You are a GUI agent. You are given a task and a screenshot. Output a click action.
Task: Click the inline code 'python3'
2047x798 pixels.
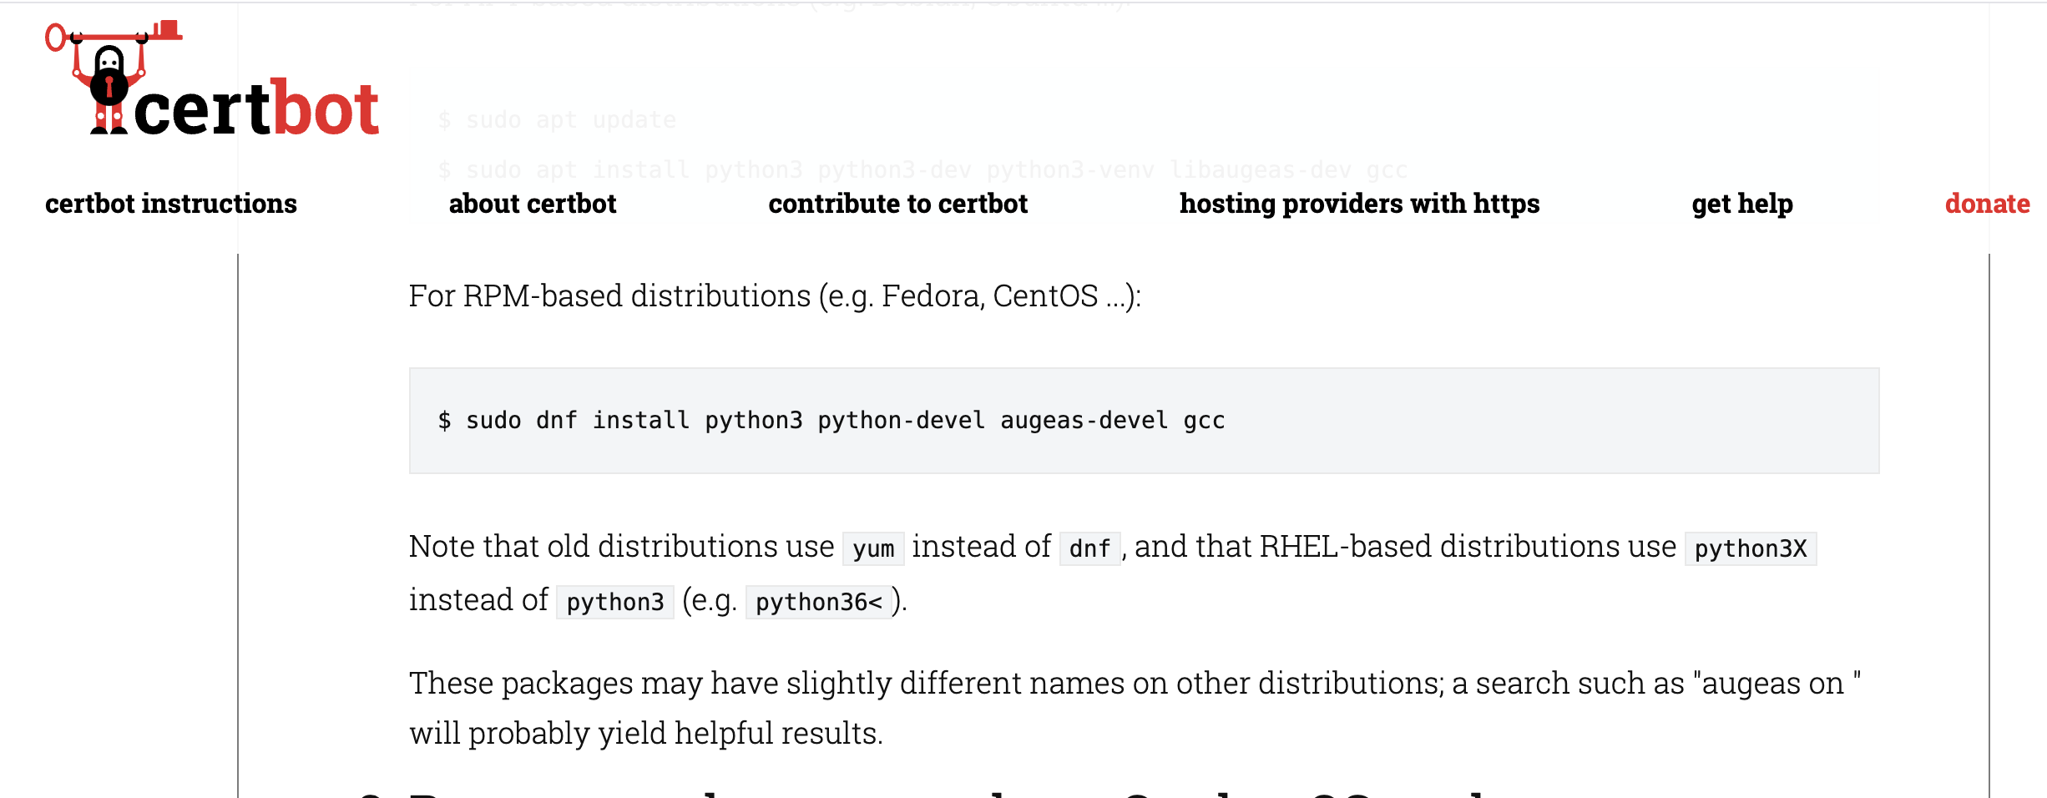point(615,602)
